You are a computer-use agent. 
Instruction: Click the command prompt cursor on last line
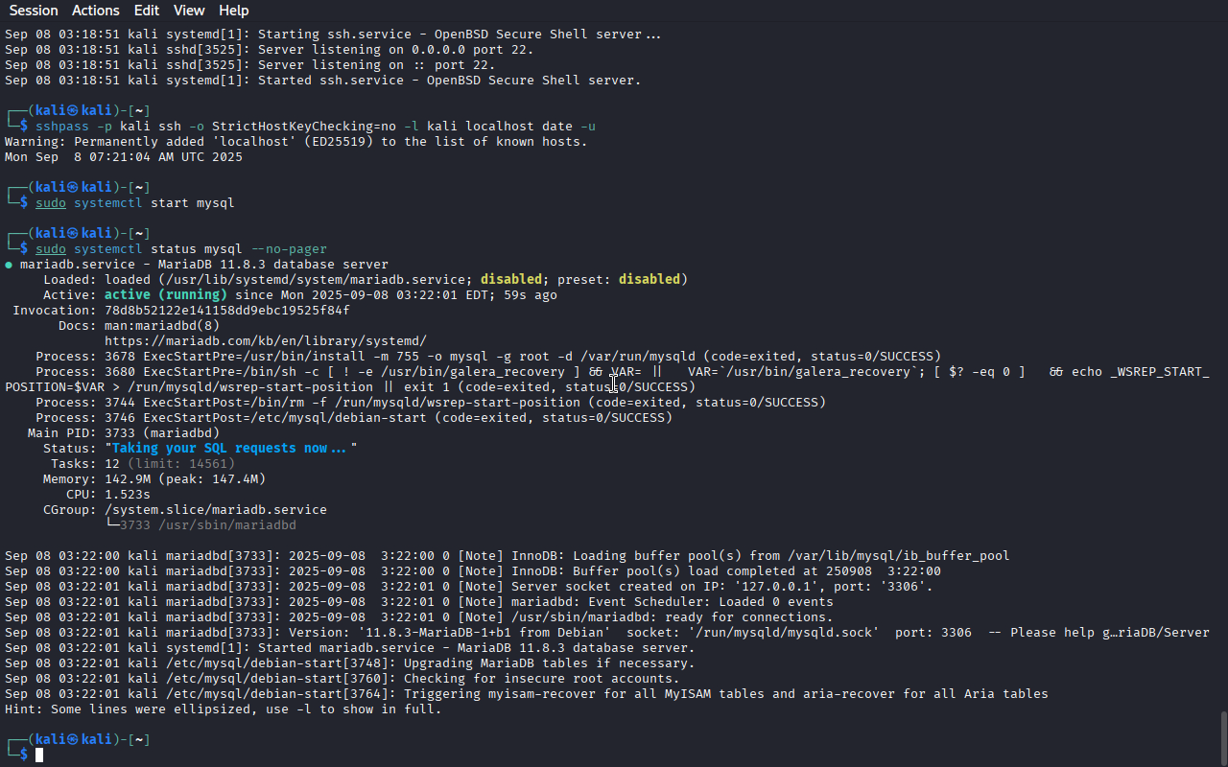point(39,755)
